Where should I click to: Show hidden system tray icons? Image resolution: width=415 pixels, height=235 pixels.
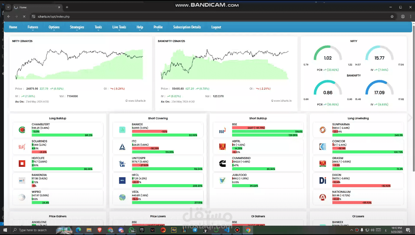(x=352, y=230)
